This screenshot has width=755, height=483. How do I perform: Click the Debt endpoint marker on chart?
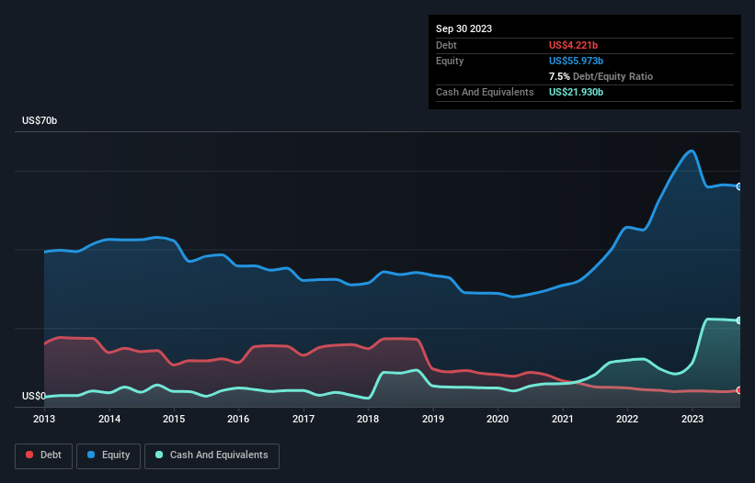(739, 390)
